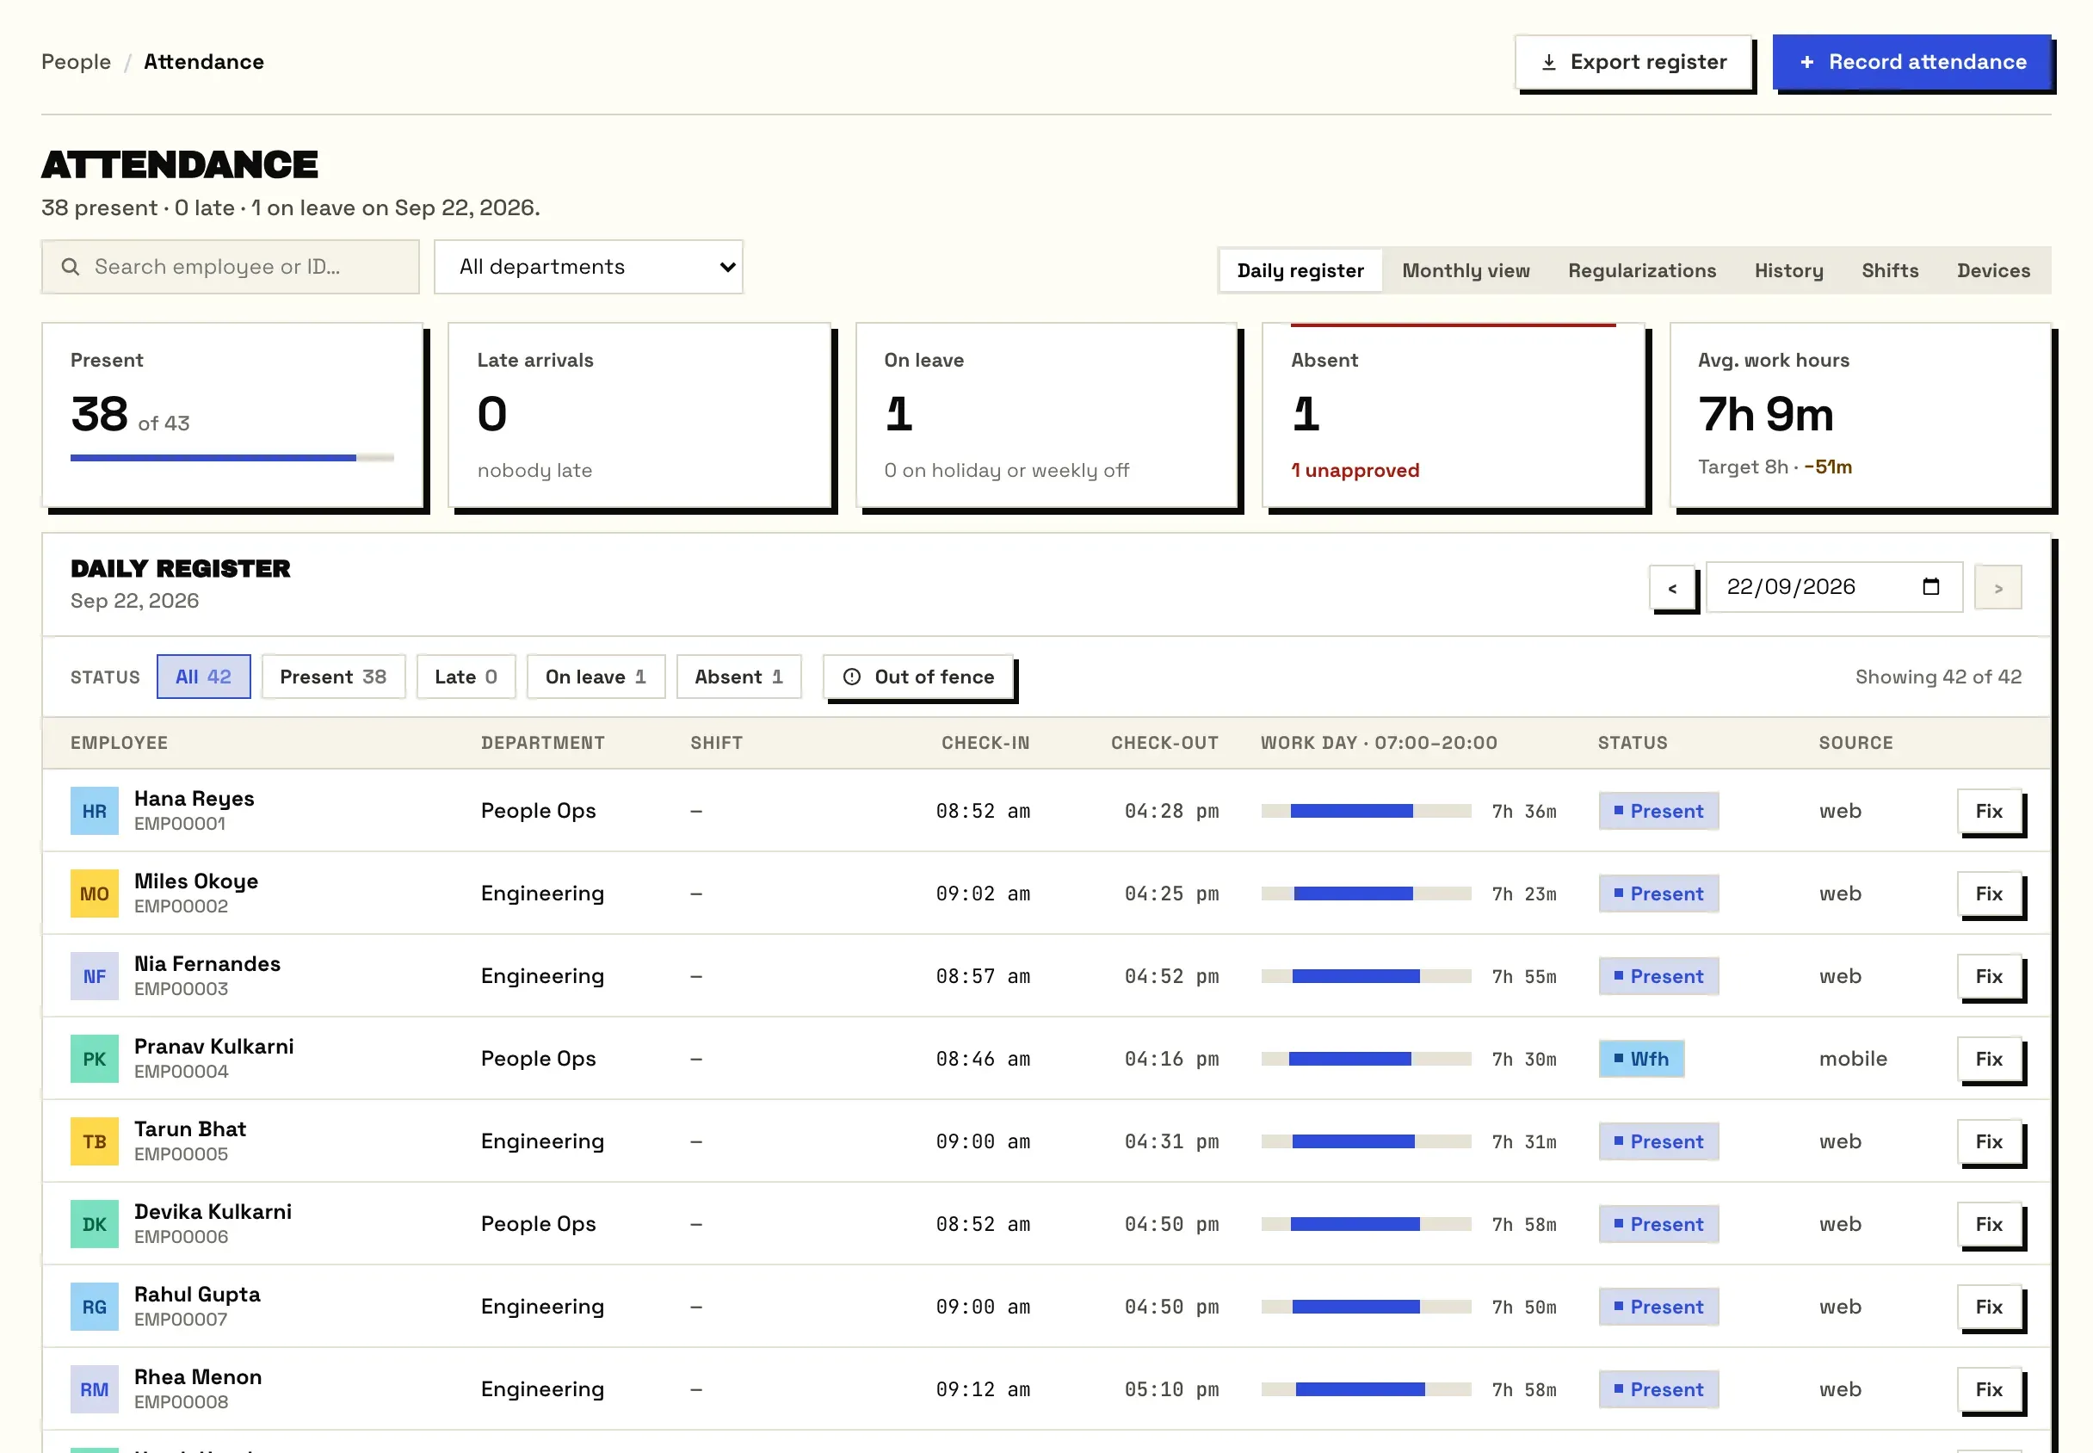The image size is (2093, 1453).
Task: Filter status by Late 0
Action: [x=466, y=677]
